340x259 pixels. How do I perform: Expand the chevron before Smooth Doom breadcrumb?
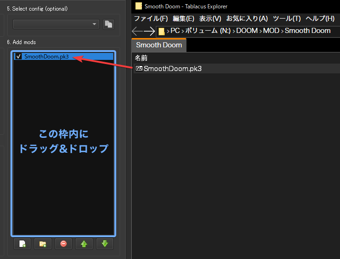pos(282,32)
